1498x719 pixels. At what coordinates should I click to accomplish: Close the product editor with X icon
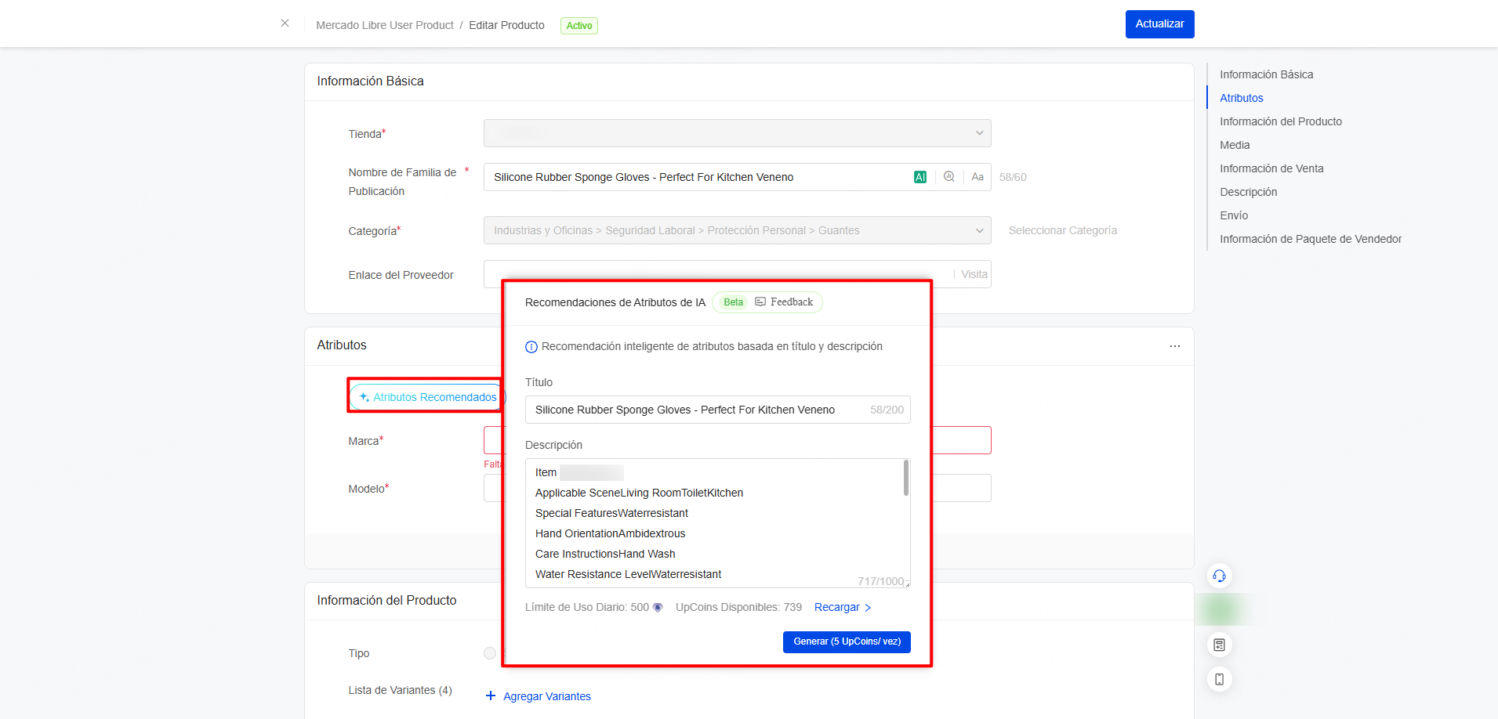(x=285, y=23)
